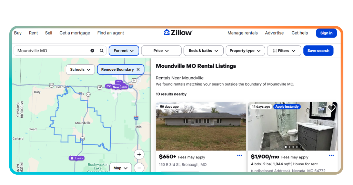Screen dimensions: 353x185
Task: Open the 150 E 3rd St address
Action: point(183,165)
